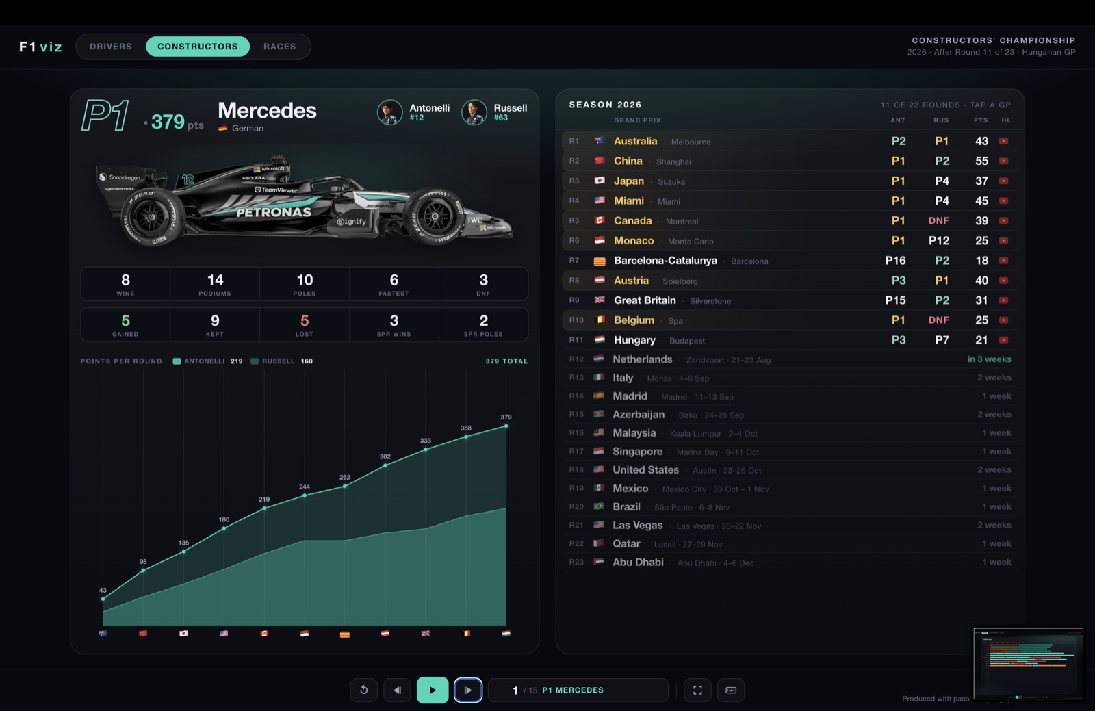Click the Japan flag on chart axis
This screenshot has width=1095, height=711.
coord(183,634)
